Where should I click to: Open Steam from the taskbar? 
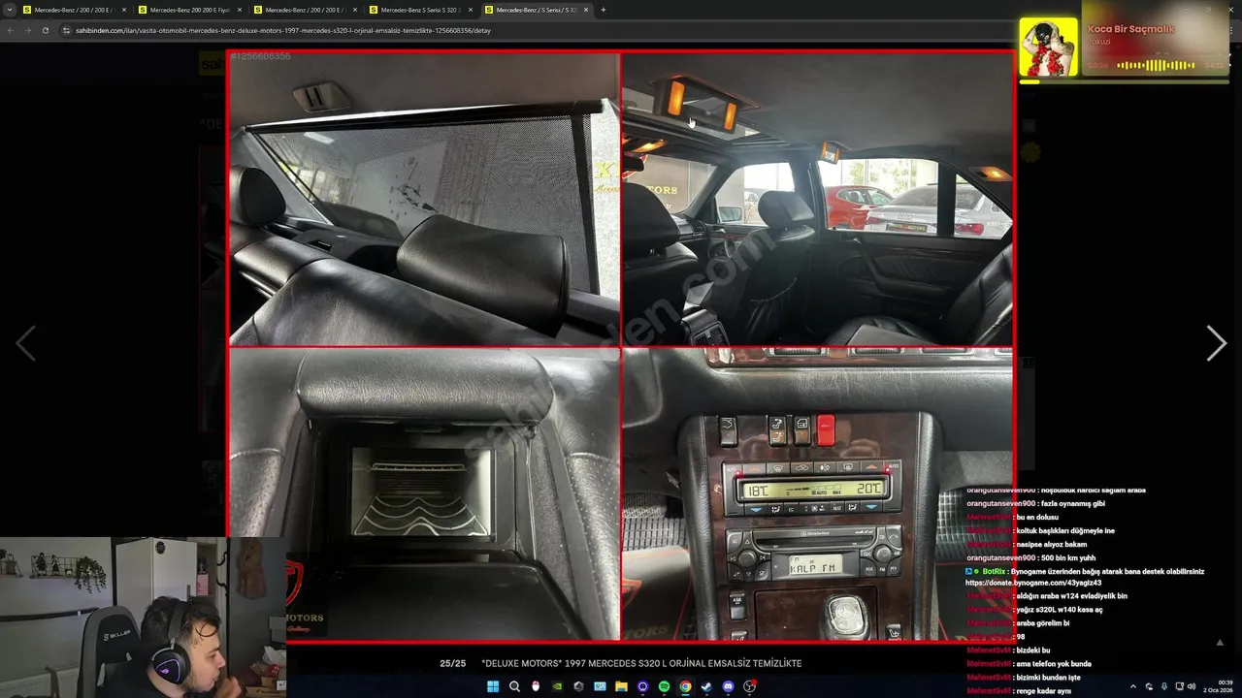[x=706, y=686]
